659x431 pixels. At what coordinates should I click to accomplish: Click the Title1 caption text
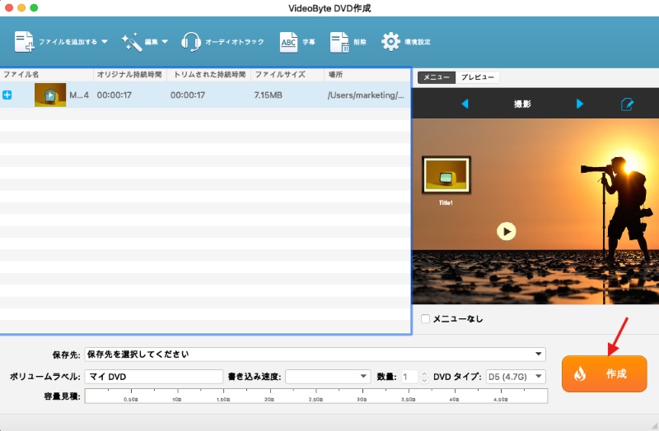446,202
